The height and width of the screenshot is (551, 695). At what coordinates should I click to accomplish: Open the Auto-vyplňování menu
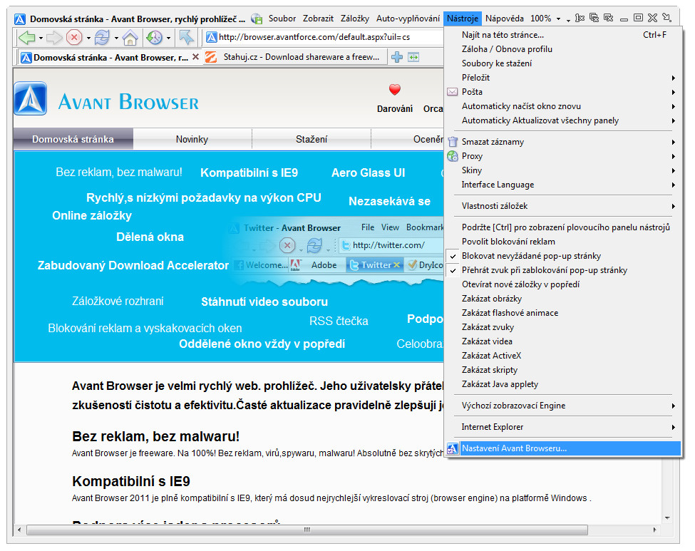(408, 18)
